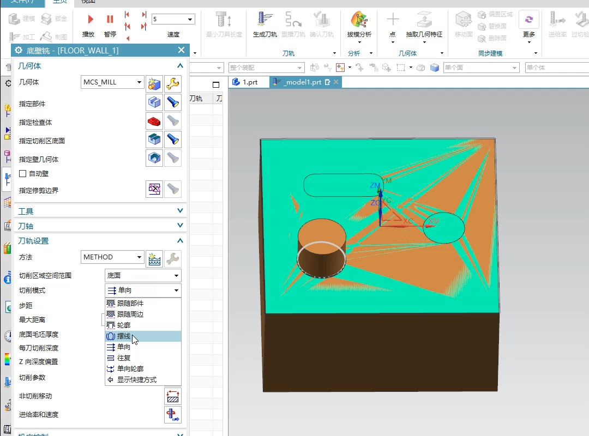Open the MCS_MILL geometry dropdown

click(112, 82)
